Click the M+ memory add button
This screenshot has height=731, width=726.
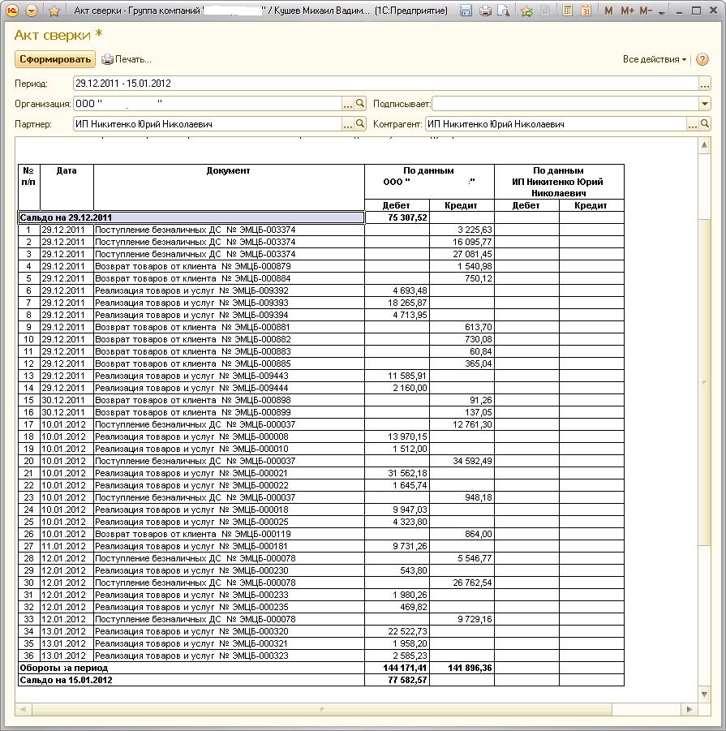pyautogui.click(x=627, y=11)
